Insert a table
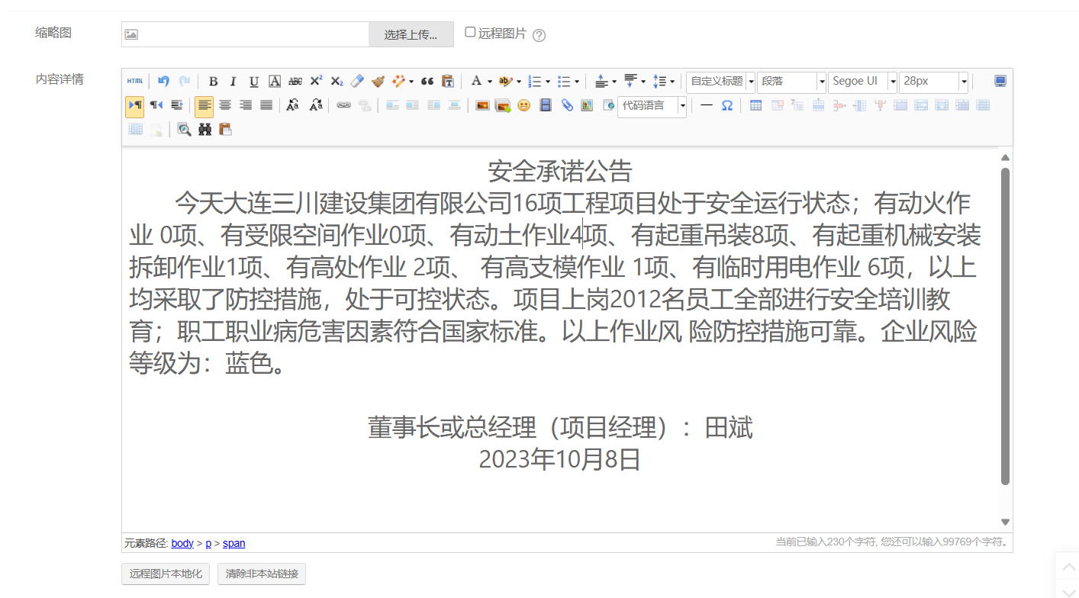The image size is (1079, 598). click(755, 105)
